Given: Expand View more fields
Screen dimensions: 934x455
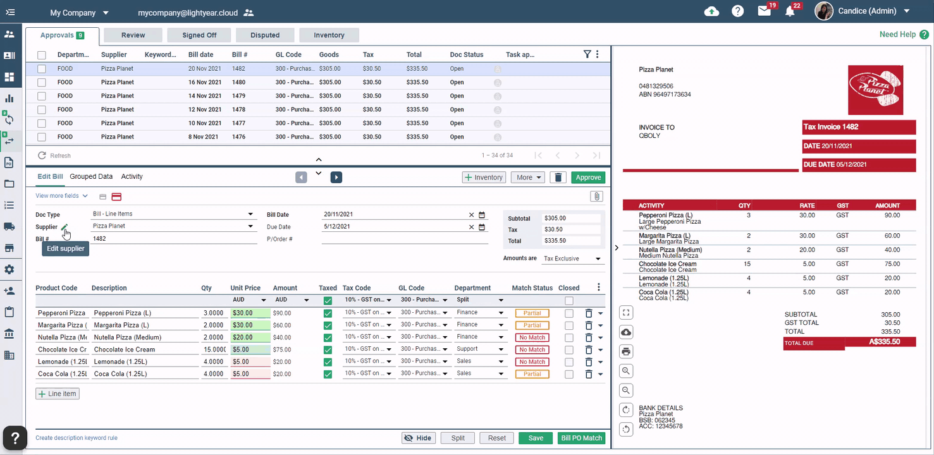Looking at the screenshot, I should (x=61, y=196).
